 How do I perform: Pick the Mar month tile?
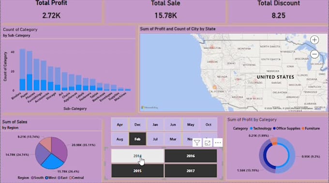tap(173, 139)
